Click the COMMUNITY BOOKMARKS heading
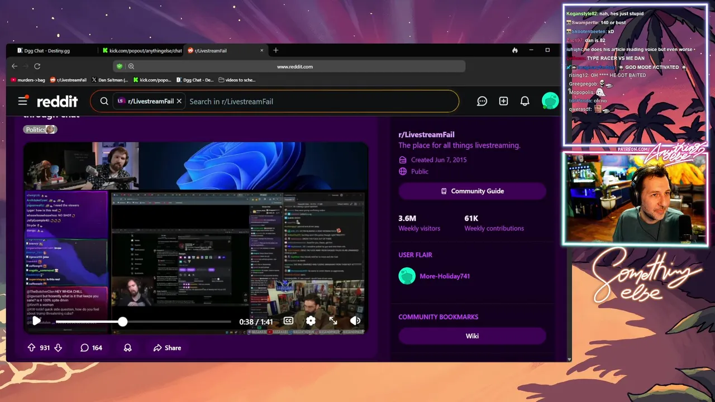Image resolution: width=715 pixels, height=402 pixels. point(438,317)
